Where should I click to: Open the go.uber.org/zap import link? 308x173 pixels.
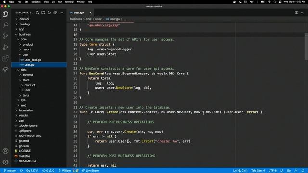tap(104, 25)
